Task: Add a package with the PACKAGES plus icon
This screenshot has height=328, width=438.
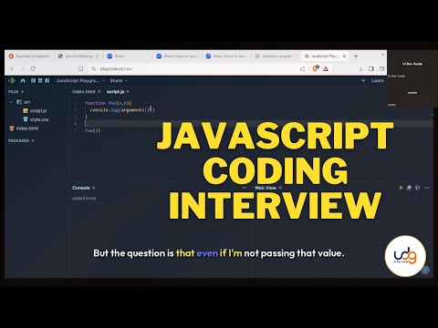Action: 33,140
